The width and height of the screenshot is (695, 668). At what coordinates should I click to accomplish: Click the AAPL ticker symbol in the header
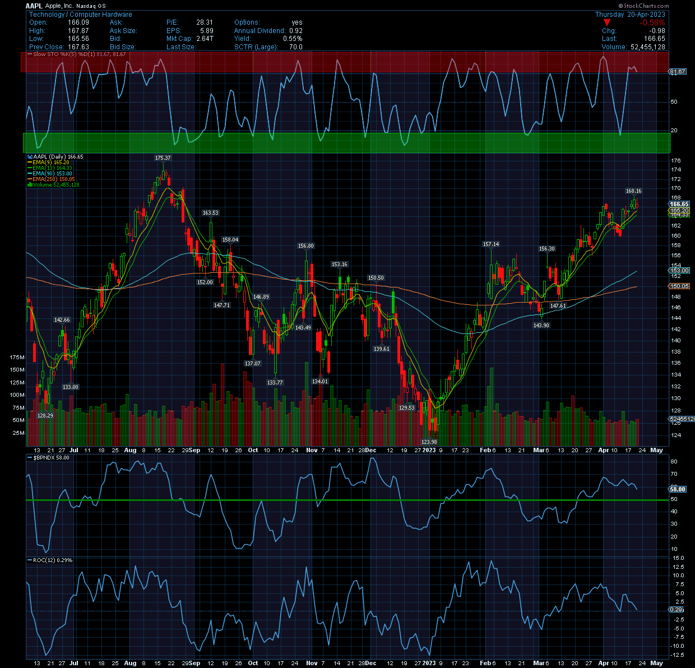(34, 6)
